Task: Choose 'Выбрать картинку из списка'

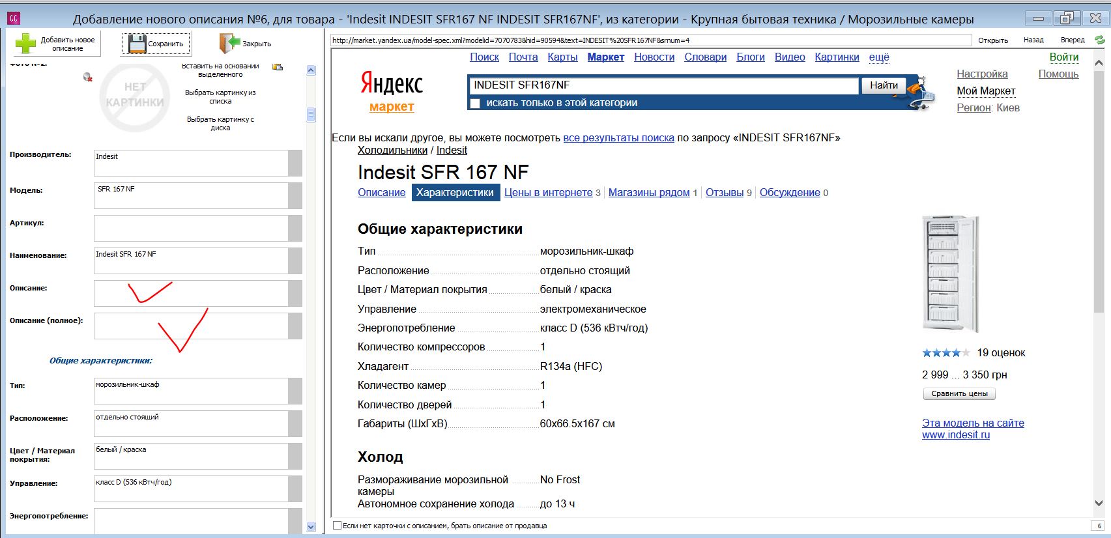Action: (220, 97)
